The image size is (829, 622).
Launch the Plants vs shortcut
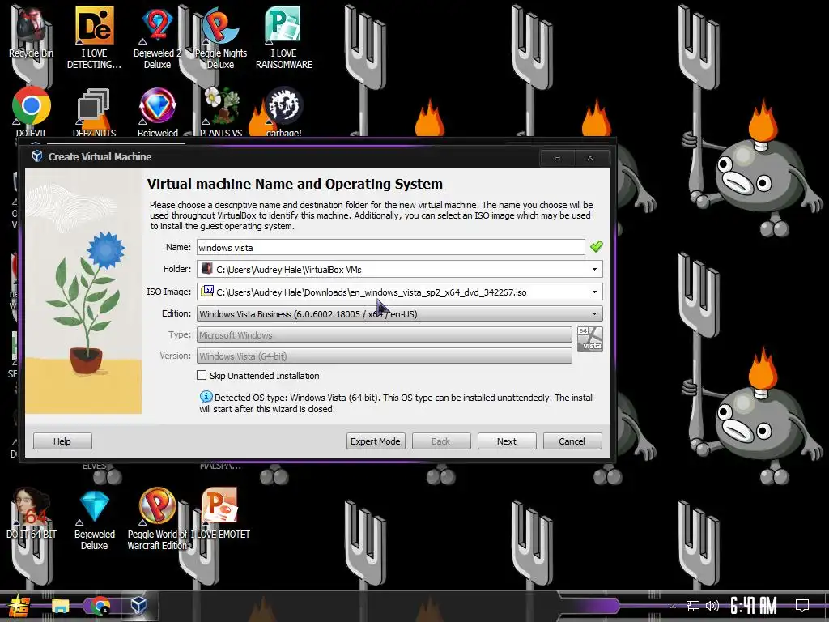click(221, 111)
